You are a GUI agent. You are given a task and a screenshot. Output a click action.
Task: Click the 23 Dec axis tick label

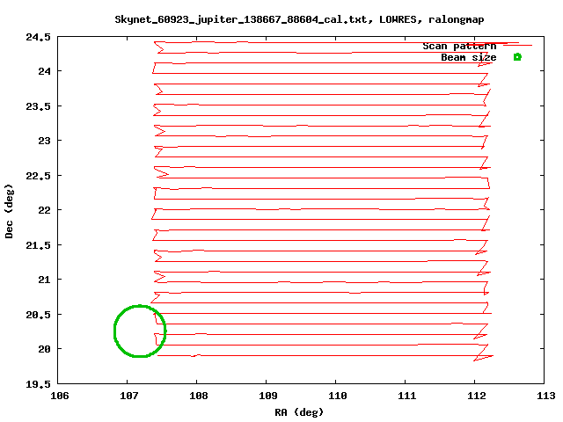(44, 141)
